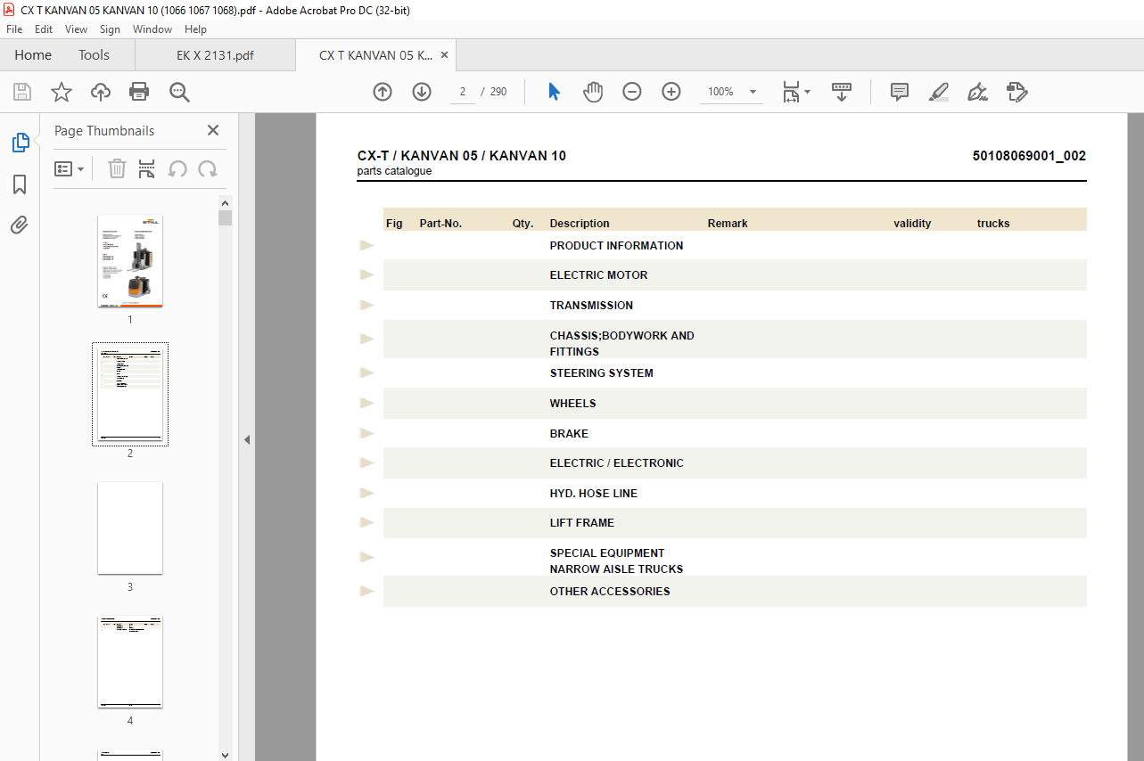Open the Sign document pen tool
This screenshot has width=1144, height=761.
click(x=978, y=92)
